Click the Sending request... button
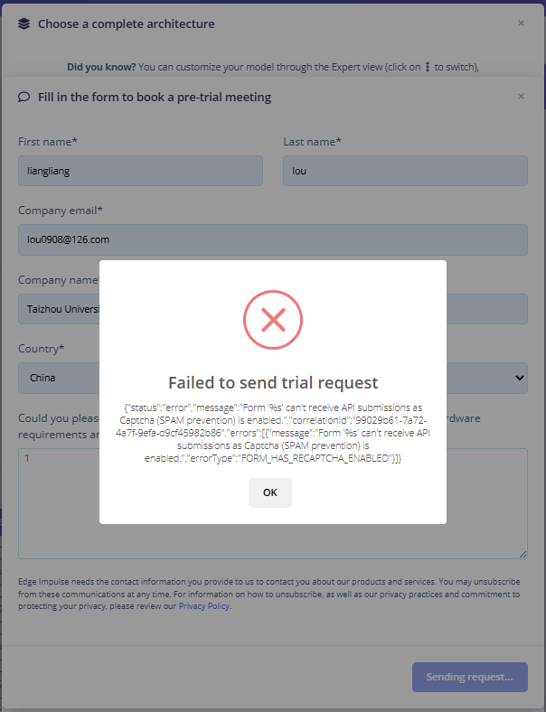Image resolution: width=546 pixels, height=712 pixels. 469,677
